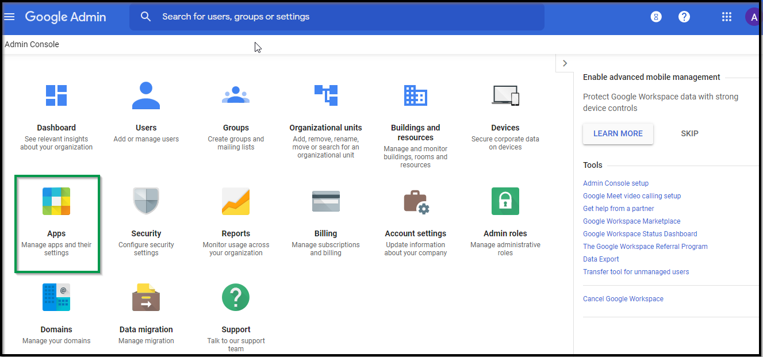Open the Apps grid icon
This screenshot has width=763, height=357.
click(56, 201)
